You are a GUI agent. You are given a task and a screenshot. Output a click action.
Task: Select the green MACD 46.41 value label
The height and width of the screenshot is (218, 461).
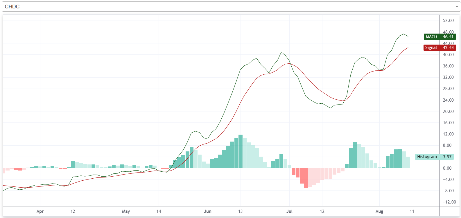(x=440, y=37)
